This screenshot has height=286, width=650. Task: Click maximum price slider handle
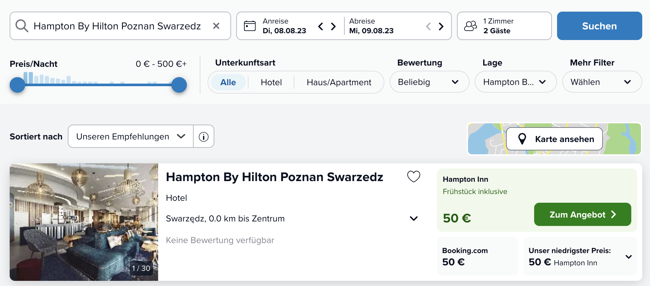(x=179, y=85)
